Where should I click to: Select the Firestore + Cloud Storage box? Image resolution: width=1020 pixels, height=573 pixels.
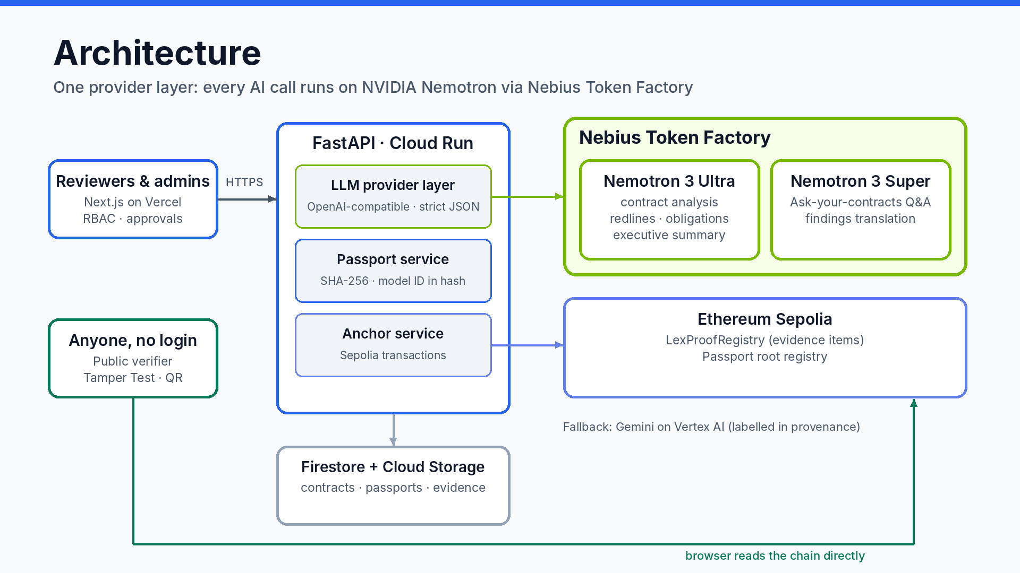click(393, 485)
